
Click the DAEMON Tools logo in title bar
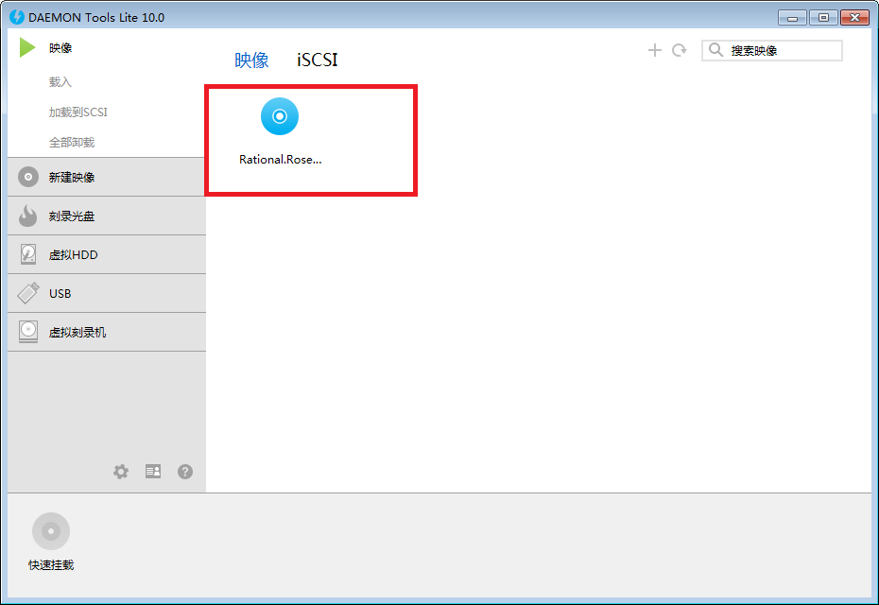pyautogui.click(x=17, y=17)
